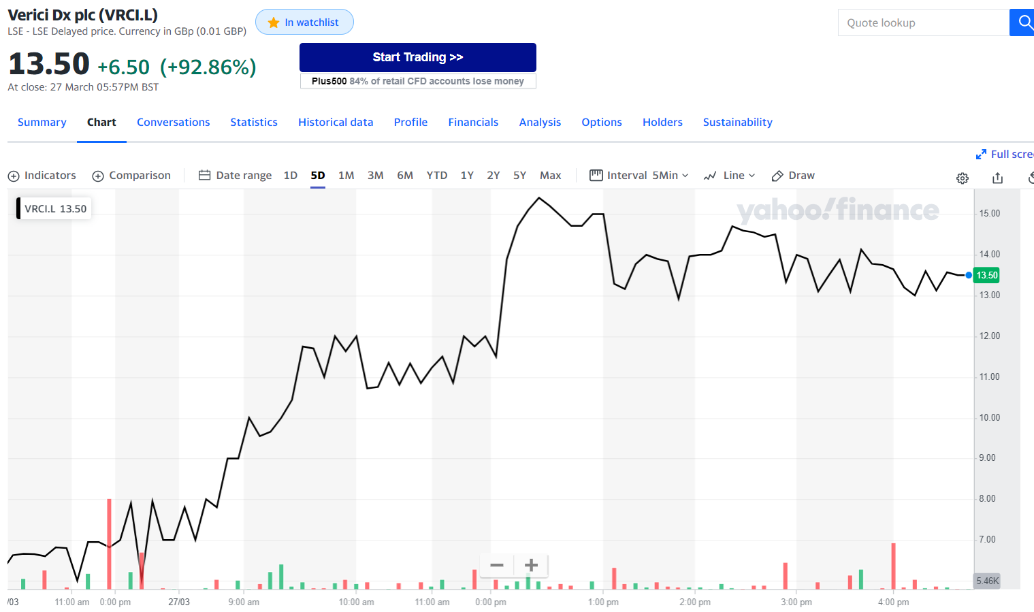Image resolution: width=1034 pixels, height=612 pixels.
Task: Click the Comparison label
Action: (140, 175)
